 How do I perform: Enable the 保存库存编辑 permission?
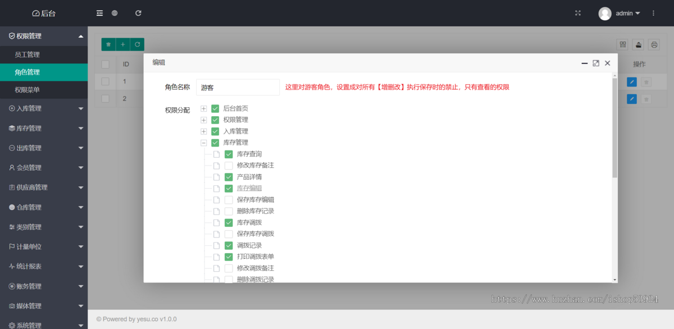pyautogui.click(x=229, y=199)
